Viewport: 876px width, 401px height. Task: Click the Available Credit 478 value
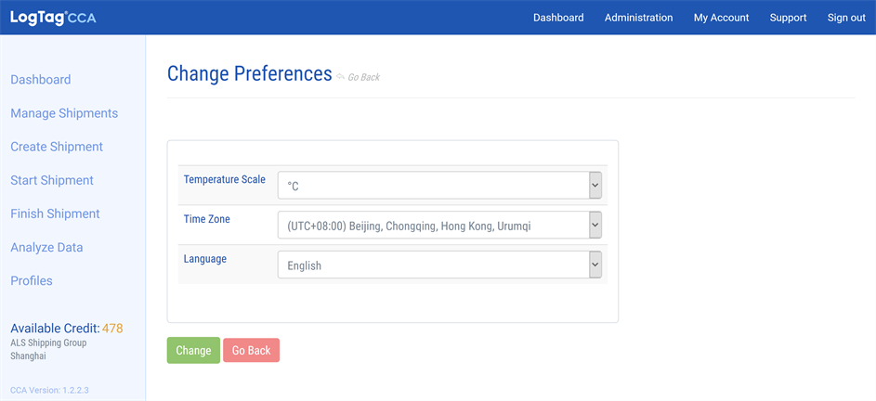click(112, 328)
